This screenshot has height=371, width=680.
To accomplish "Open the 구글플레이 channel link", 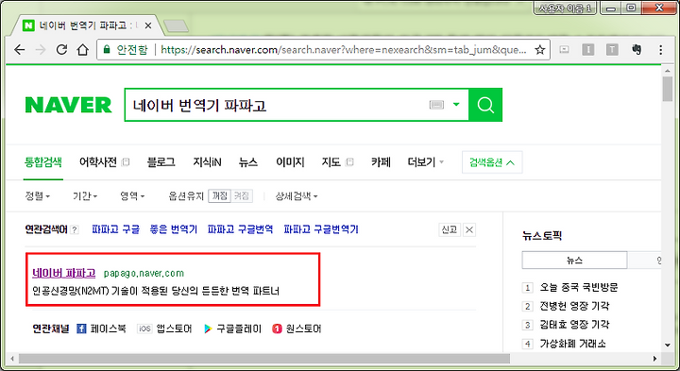I will click(x=233, y=329).
